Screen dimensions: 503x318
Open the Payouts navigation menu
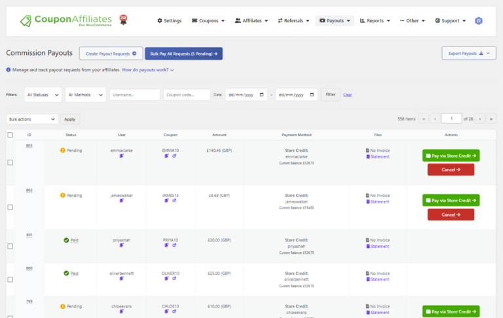point(335,21)
